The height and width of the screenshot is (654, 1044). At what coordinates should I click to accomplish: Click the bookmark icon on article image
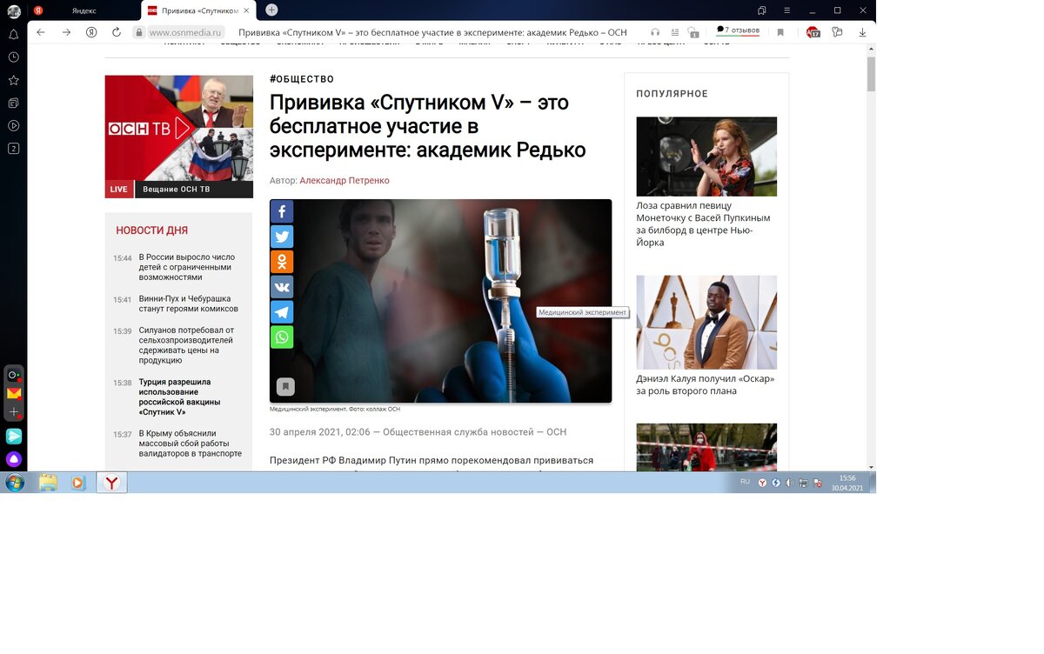[285, 386]
